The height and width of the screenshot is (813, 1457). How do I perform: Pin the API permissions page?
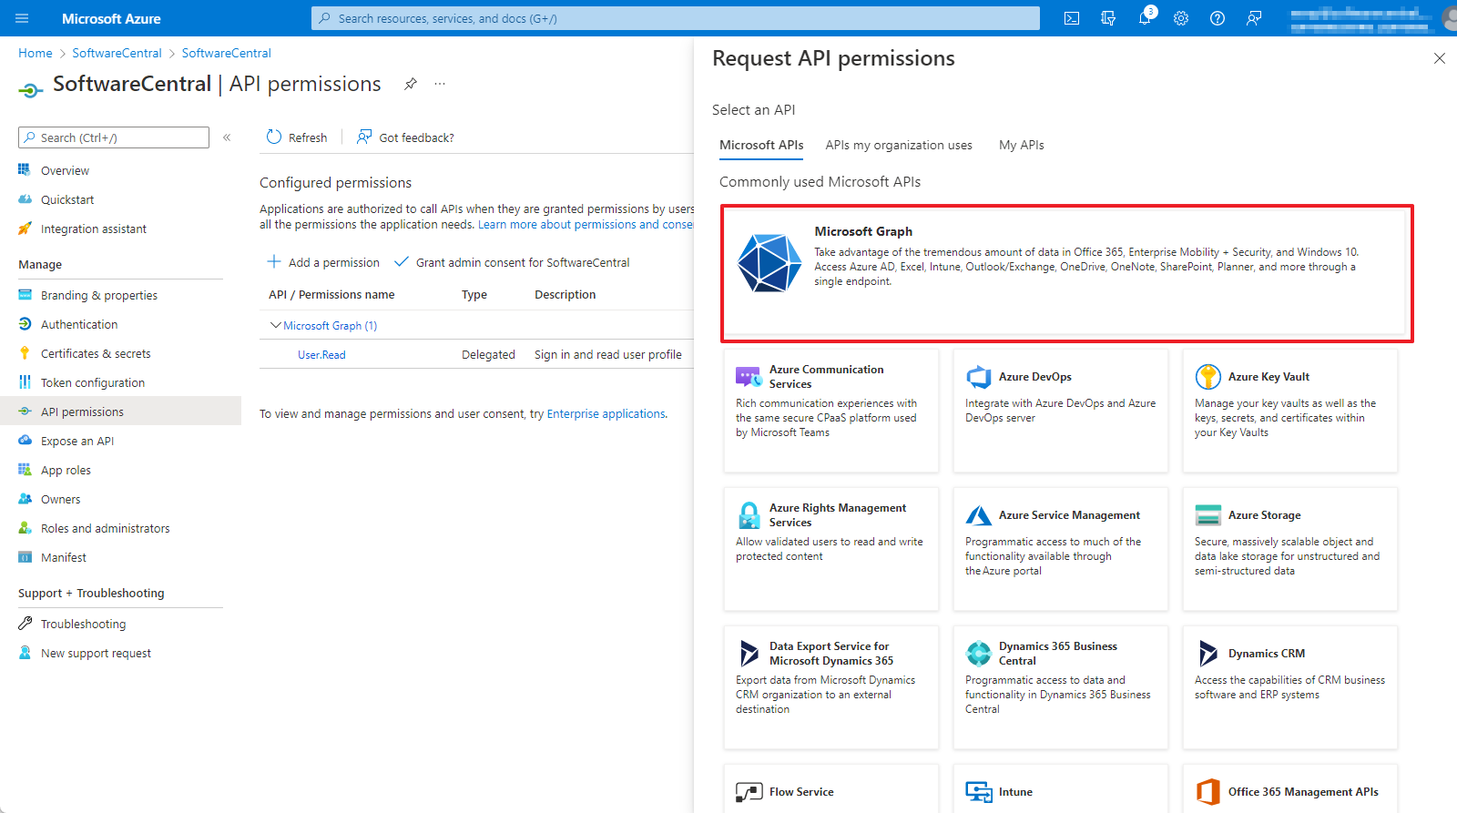click(411, 84)
